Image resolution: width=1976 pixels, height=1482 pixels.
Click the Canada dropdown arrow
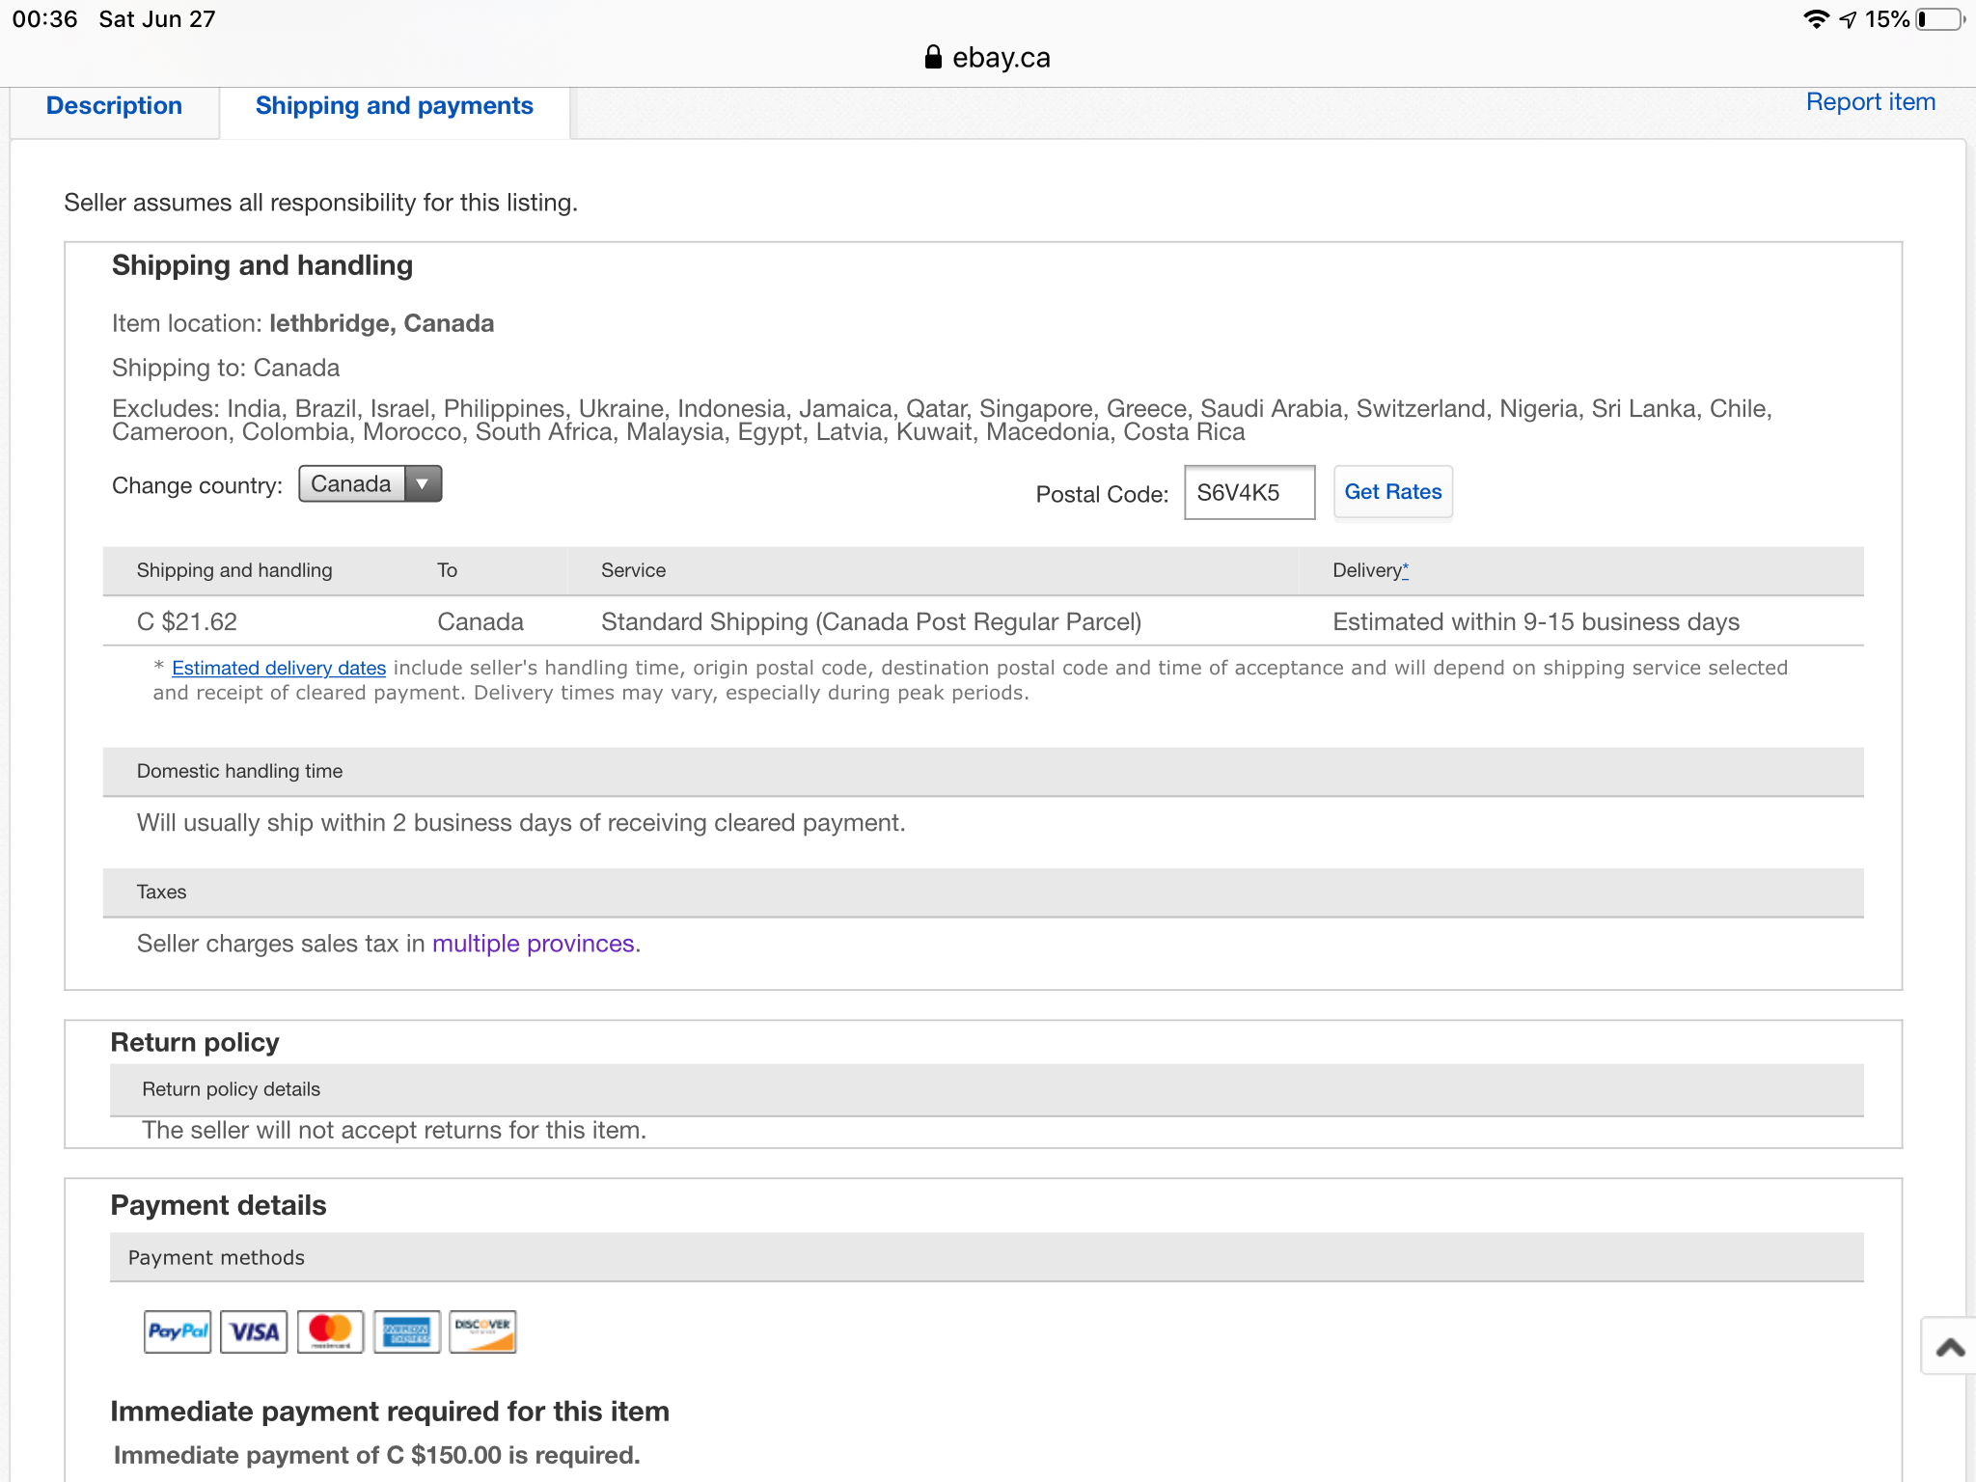423,484
